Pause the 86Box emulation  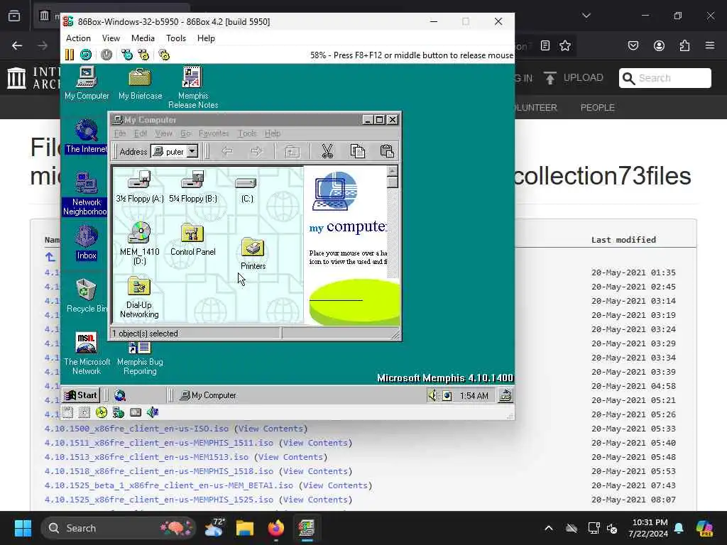(70, 55)
